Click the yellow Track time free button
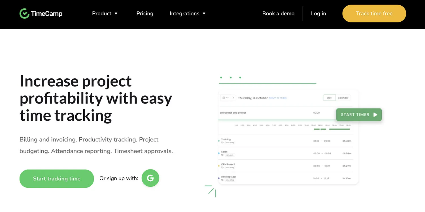This screenshot has width=425, height=212. (374, 14)
